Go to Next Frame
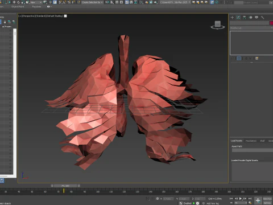The height and width of the screenshot is (205, 273). [x=245, y=199]
